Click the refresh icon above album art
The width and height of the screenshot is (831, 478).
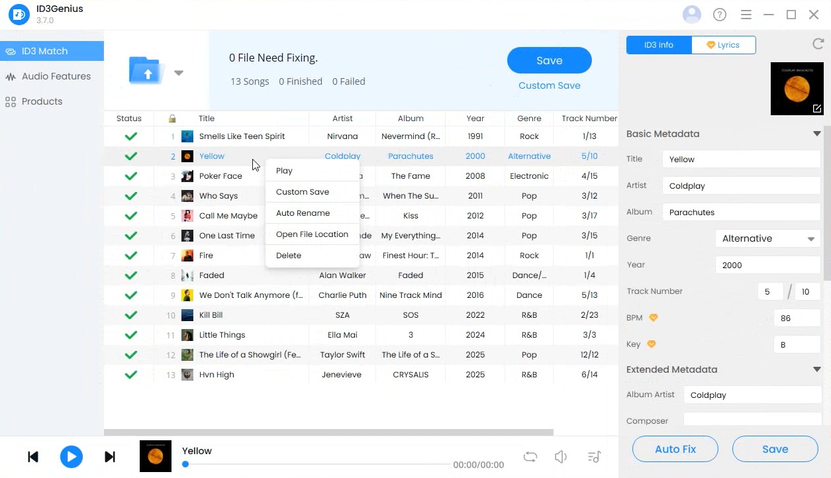(818, 44)
